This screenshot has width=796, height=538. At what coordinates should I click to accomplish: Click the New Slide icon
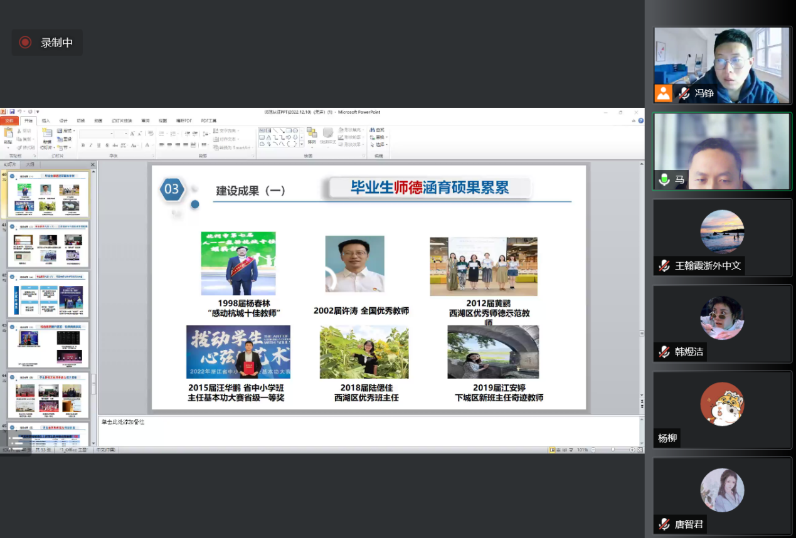coord(47,134)
